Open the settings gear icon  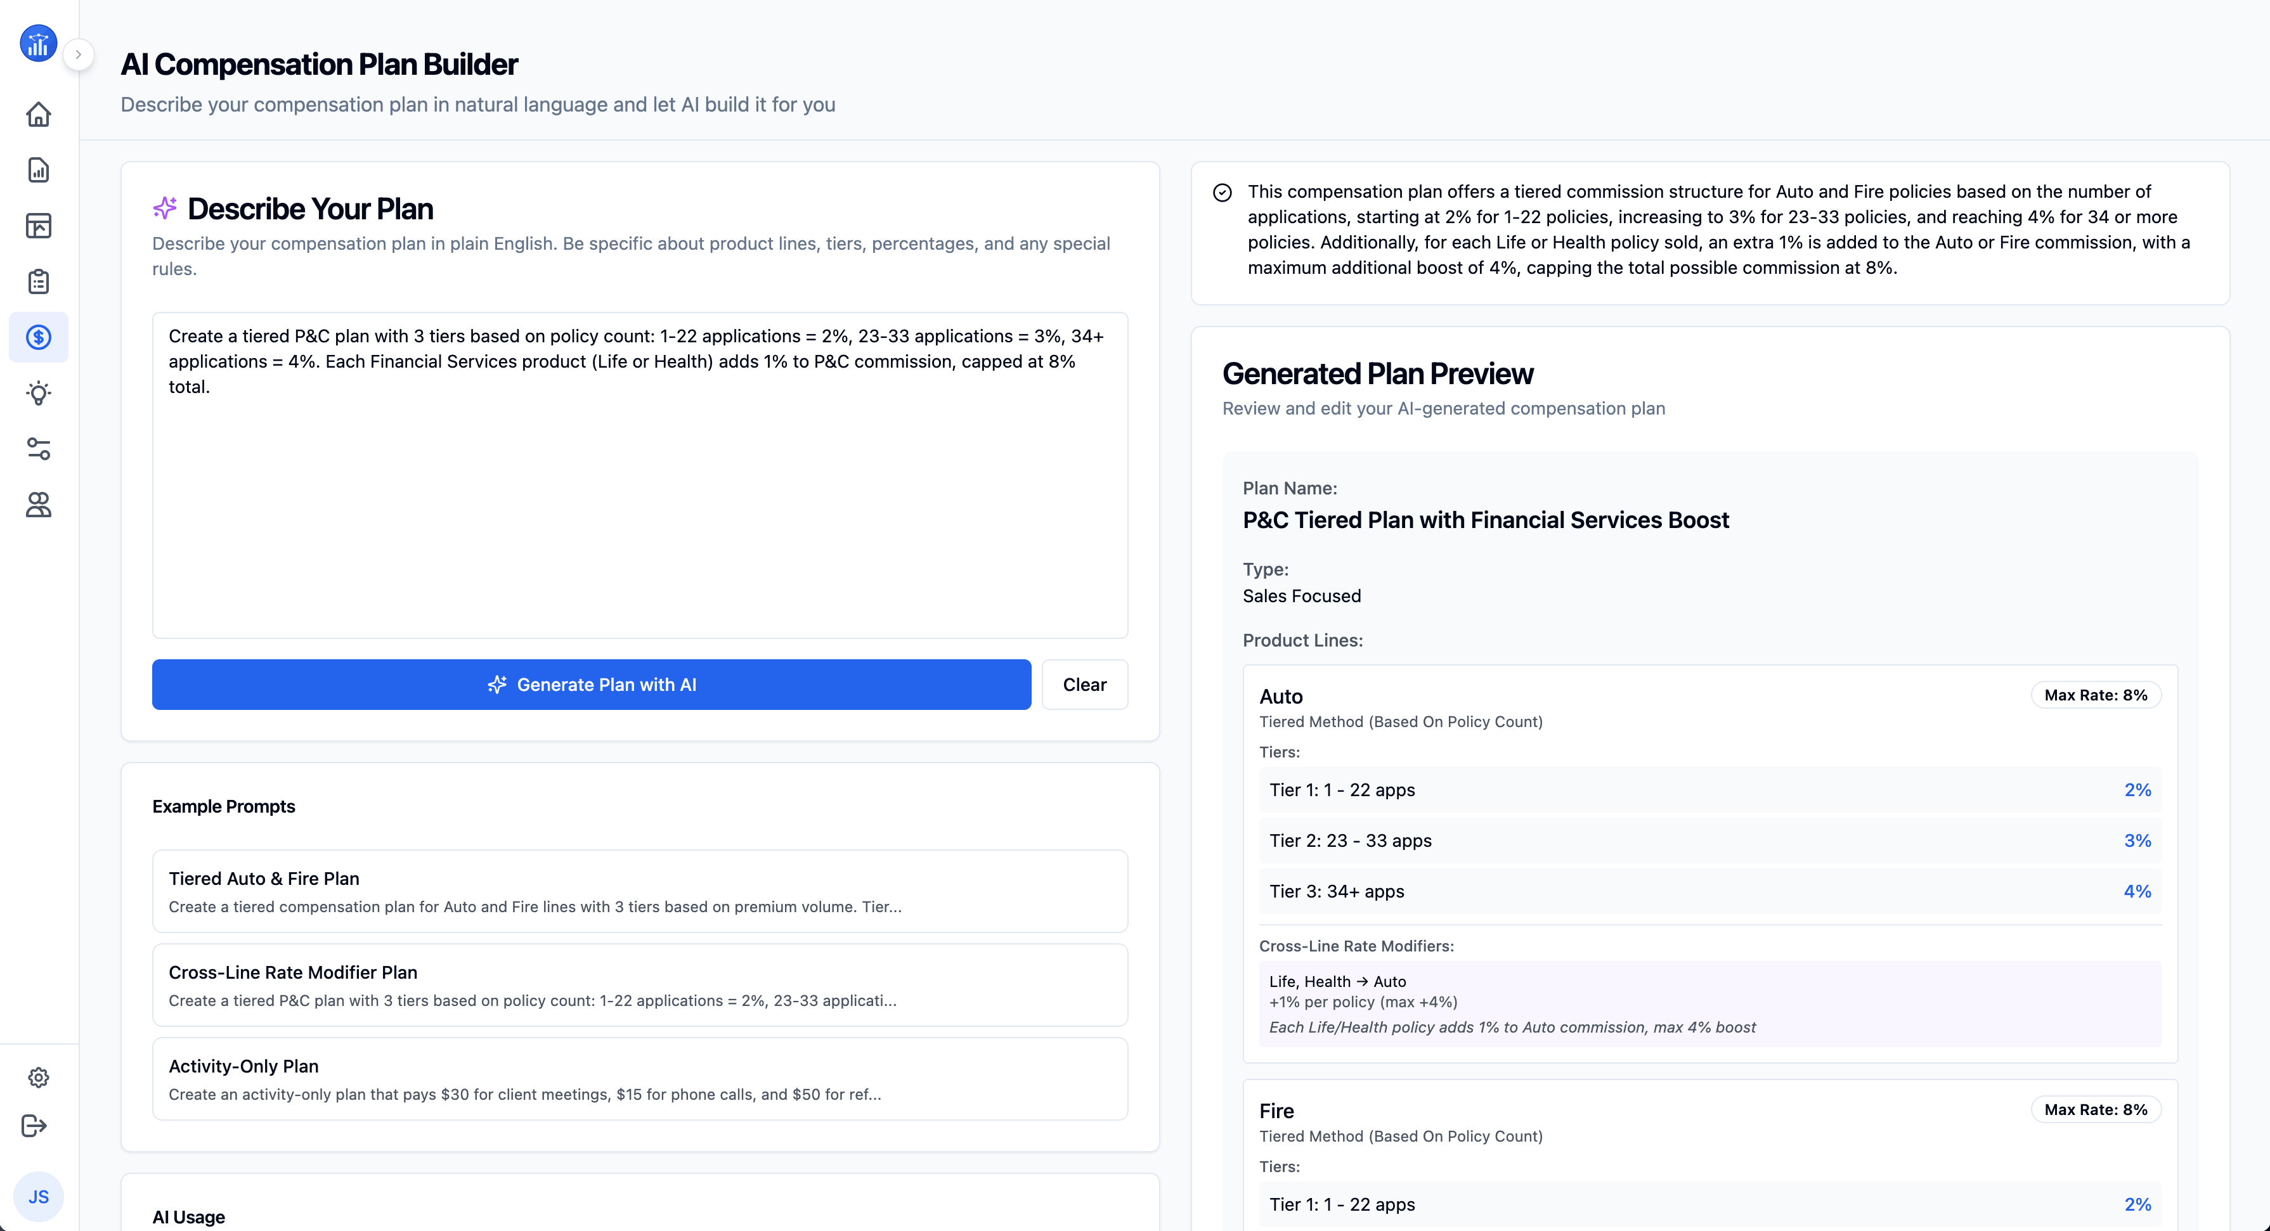pos(38,1077)
